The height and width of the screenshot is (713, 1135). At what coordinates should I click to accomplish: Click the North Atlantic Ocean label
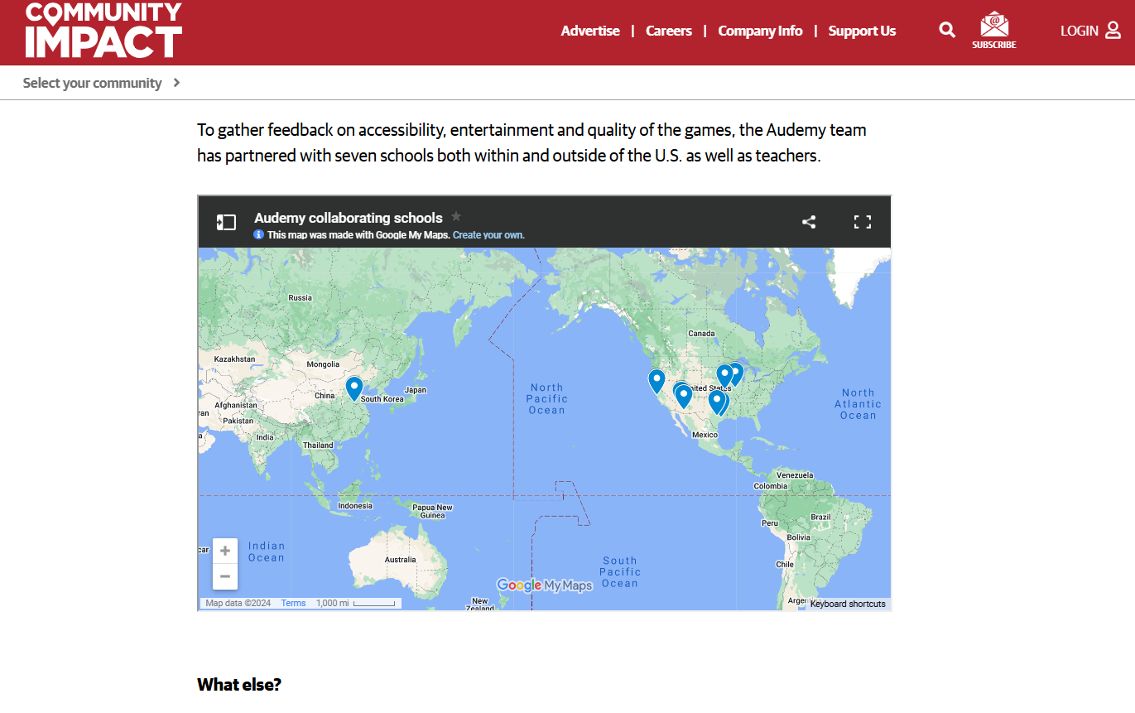click(x=858, y=404)
